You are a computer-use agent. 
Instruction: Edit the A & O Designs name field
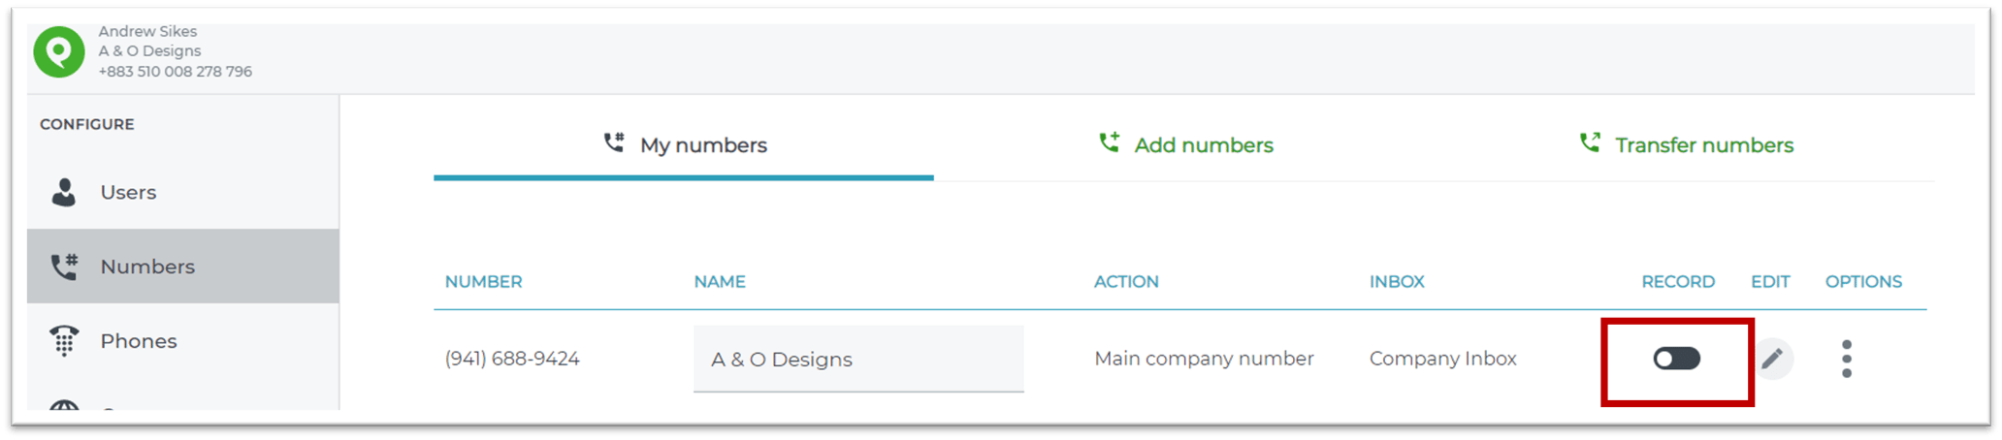coord(858,359)
